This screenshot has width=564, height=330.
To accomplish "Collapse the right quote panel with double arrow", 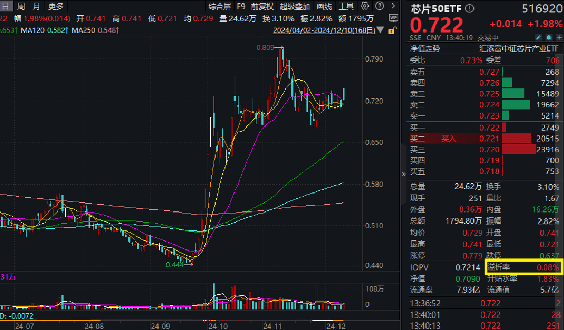I will (x=404, y=174).
